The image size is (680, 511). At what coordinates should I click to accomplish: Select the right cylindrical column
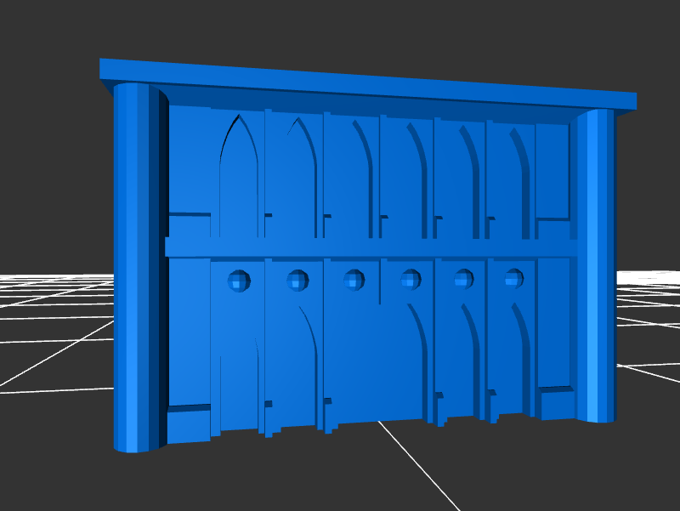pyautogui.click(x=595, y=264)
